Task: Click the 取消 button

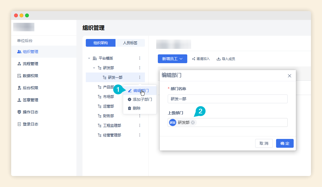Action: click(264, 143)
